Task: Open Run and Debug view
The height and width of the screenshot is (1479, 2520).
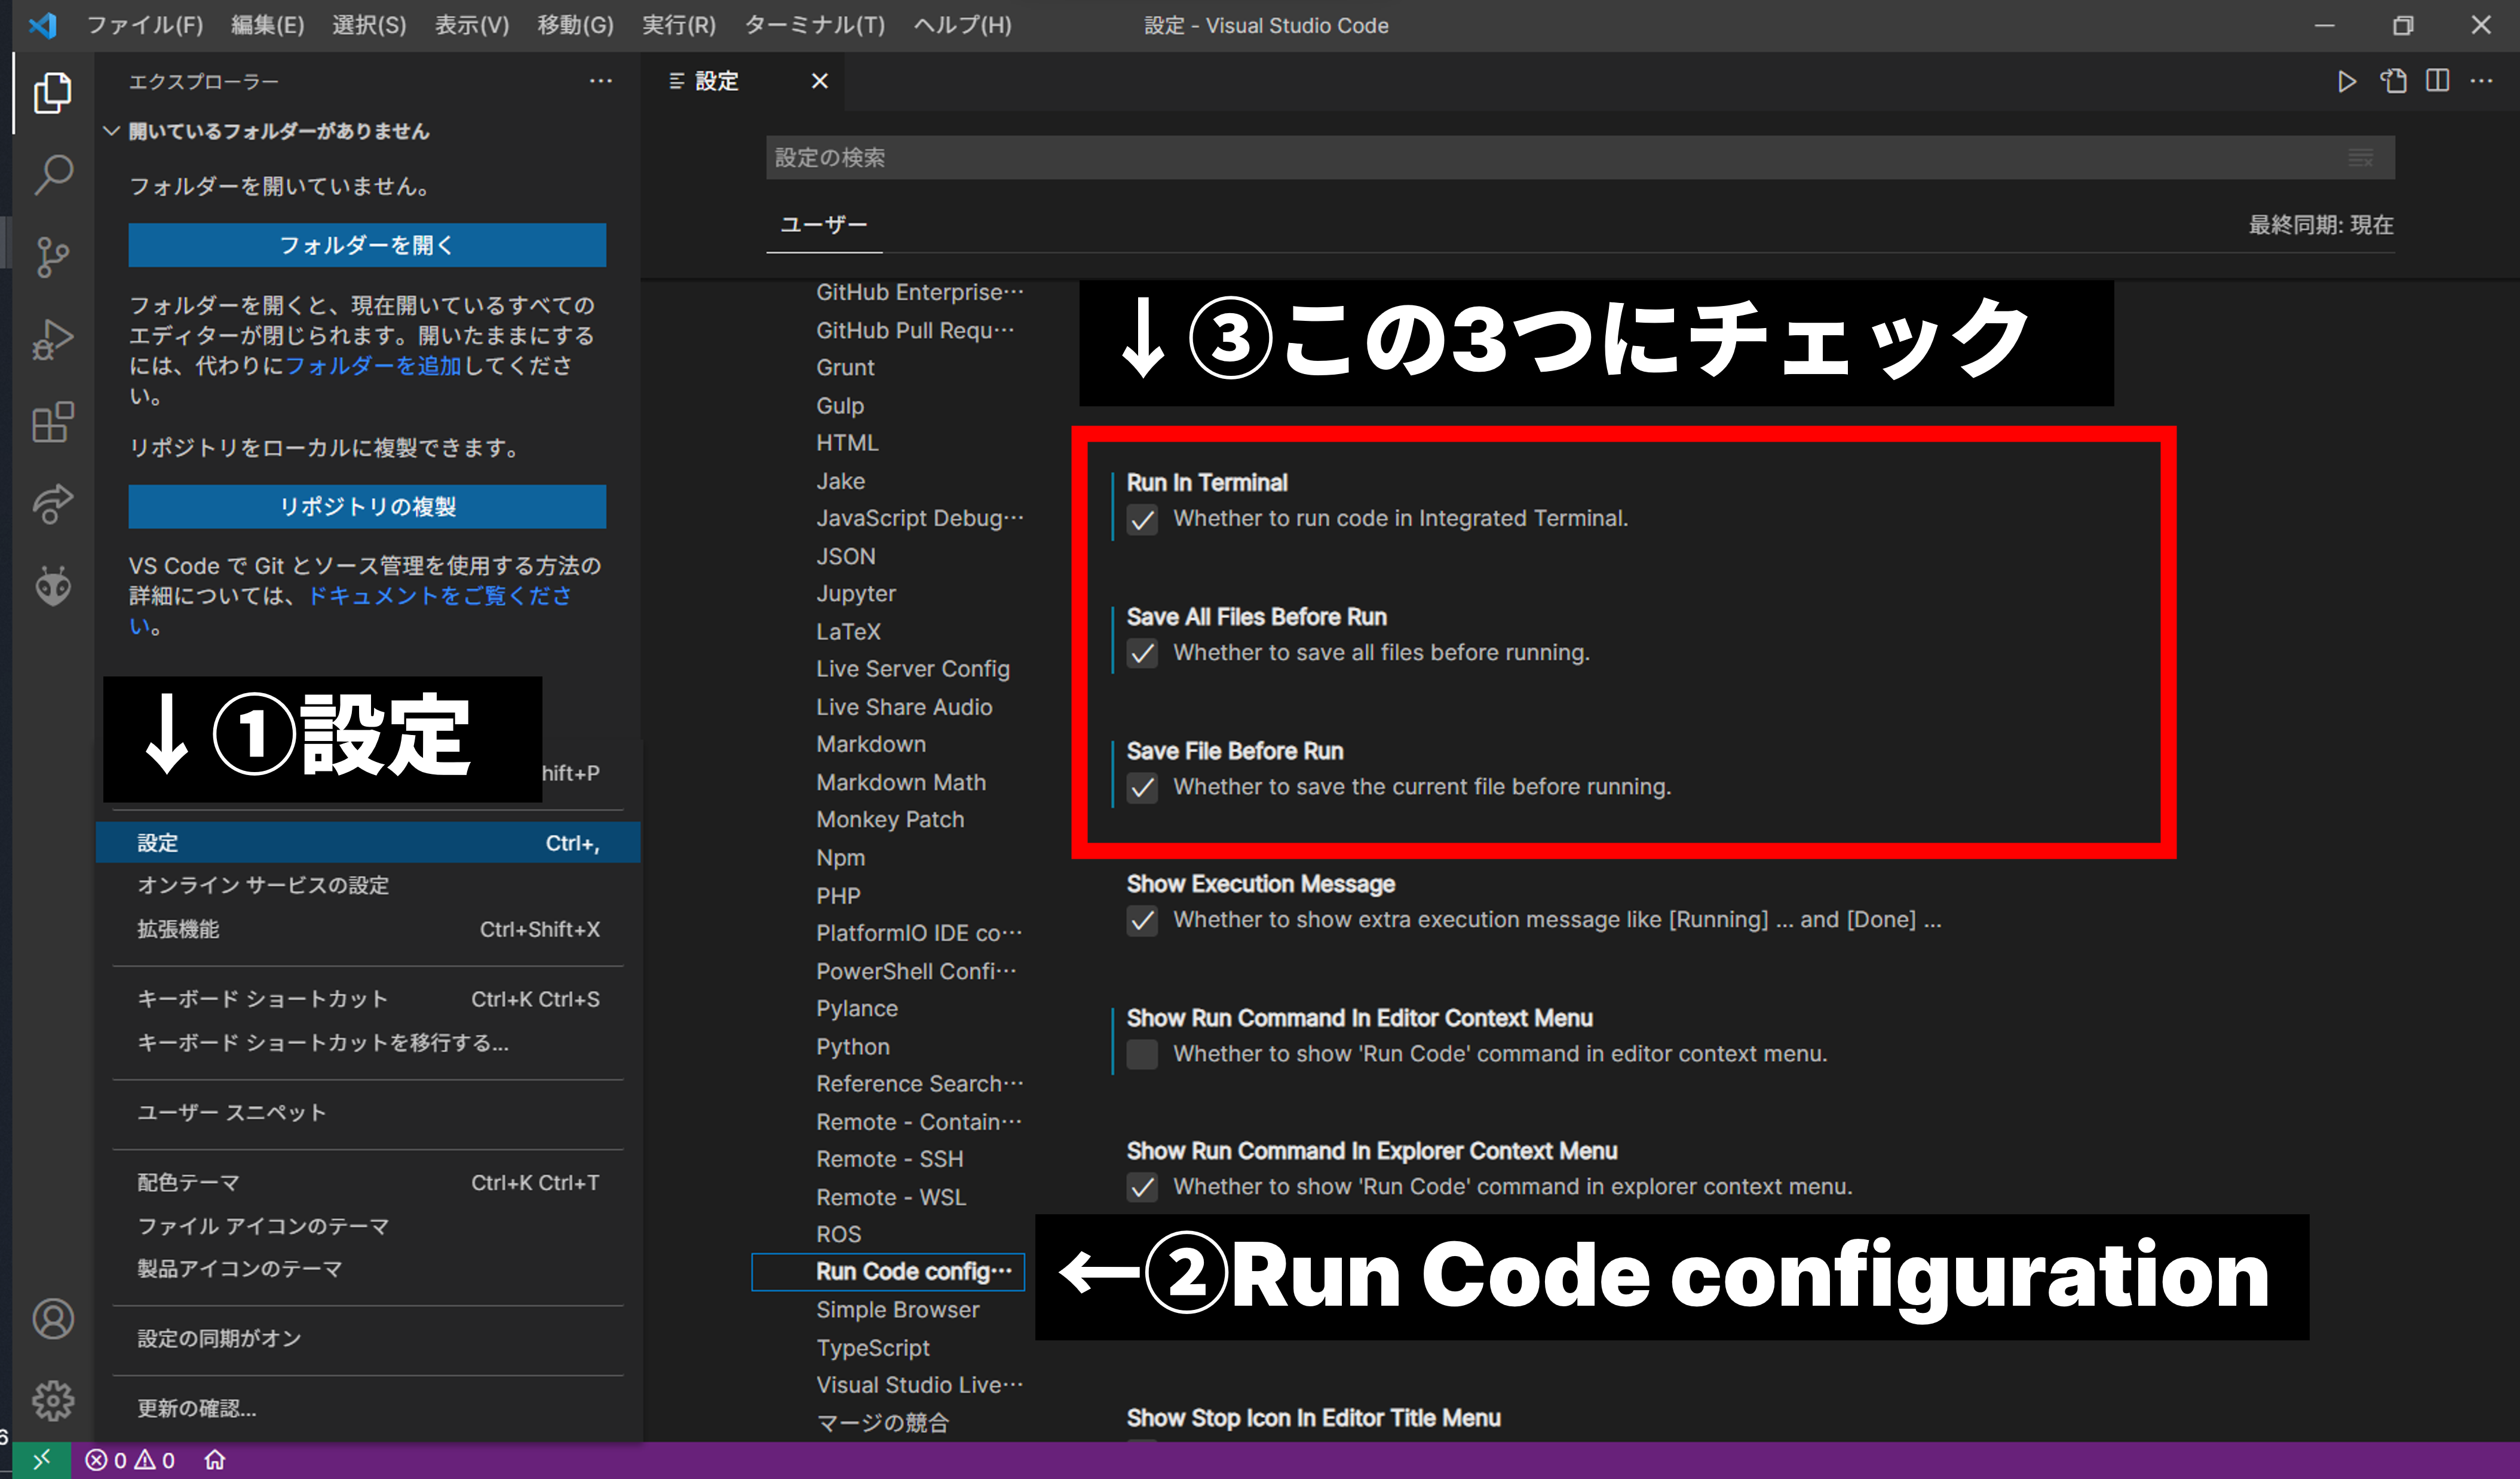Action: click(53, 339)
